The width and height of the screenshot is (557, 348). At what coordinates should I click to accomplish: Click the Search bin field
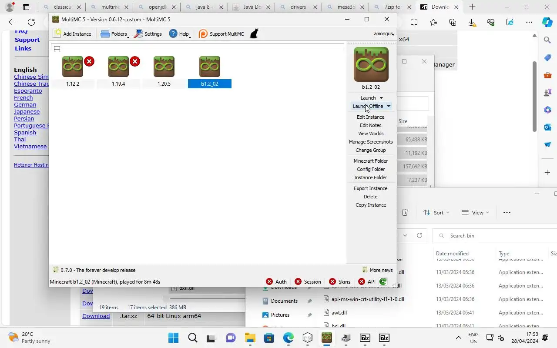(495, 236)
